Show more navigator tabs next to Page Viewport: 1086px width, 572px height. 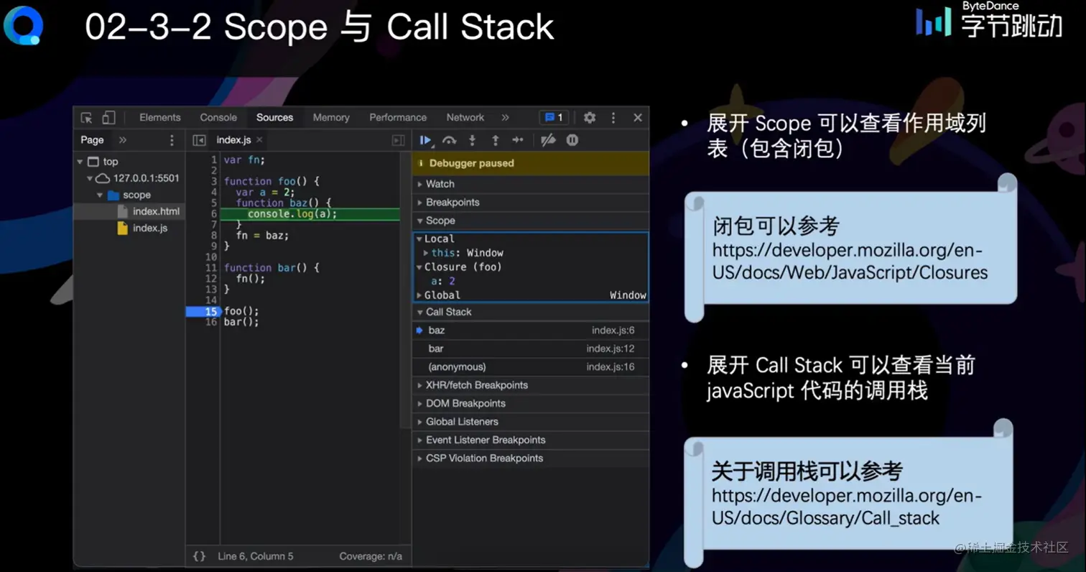(x=123, y=140)
